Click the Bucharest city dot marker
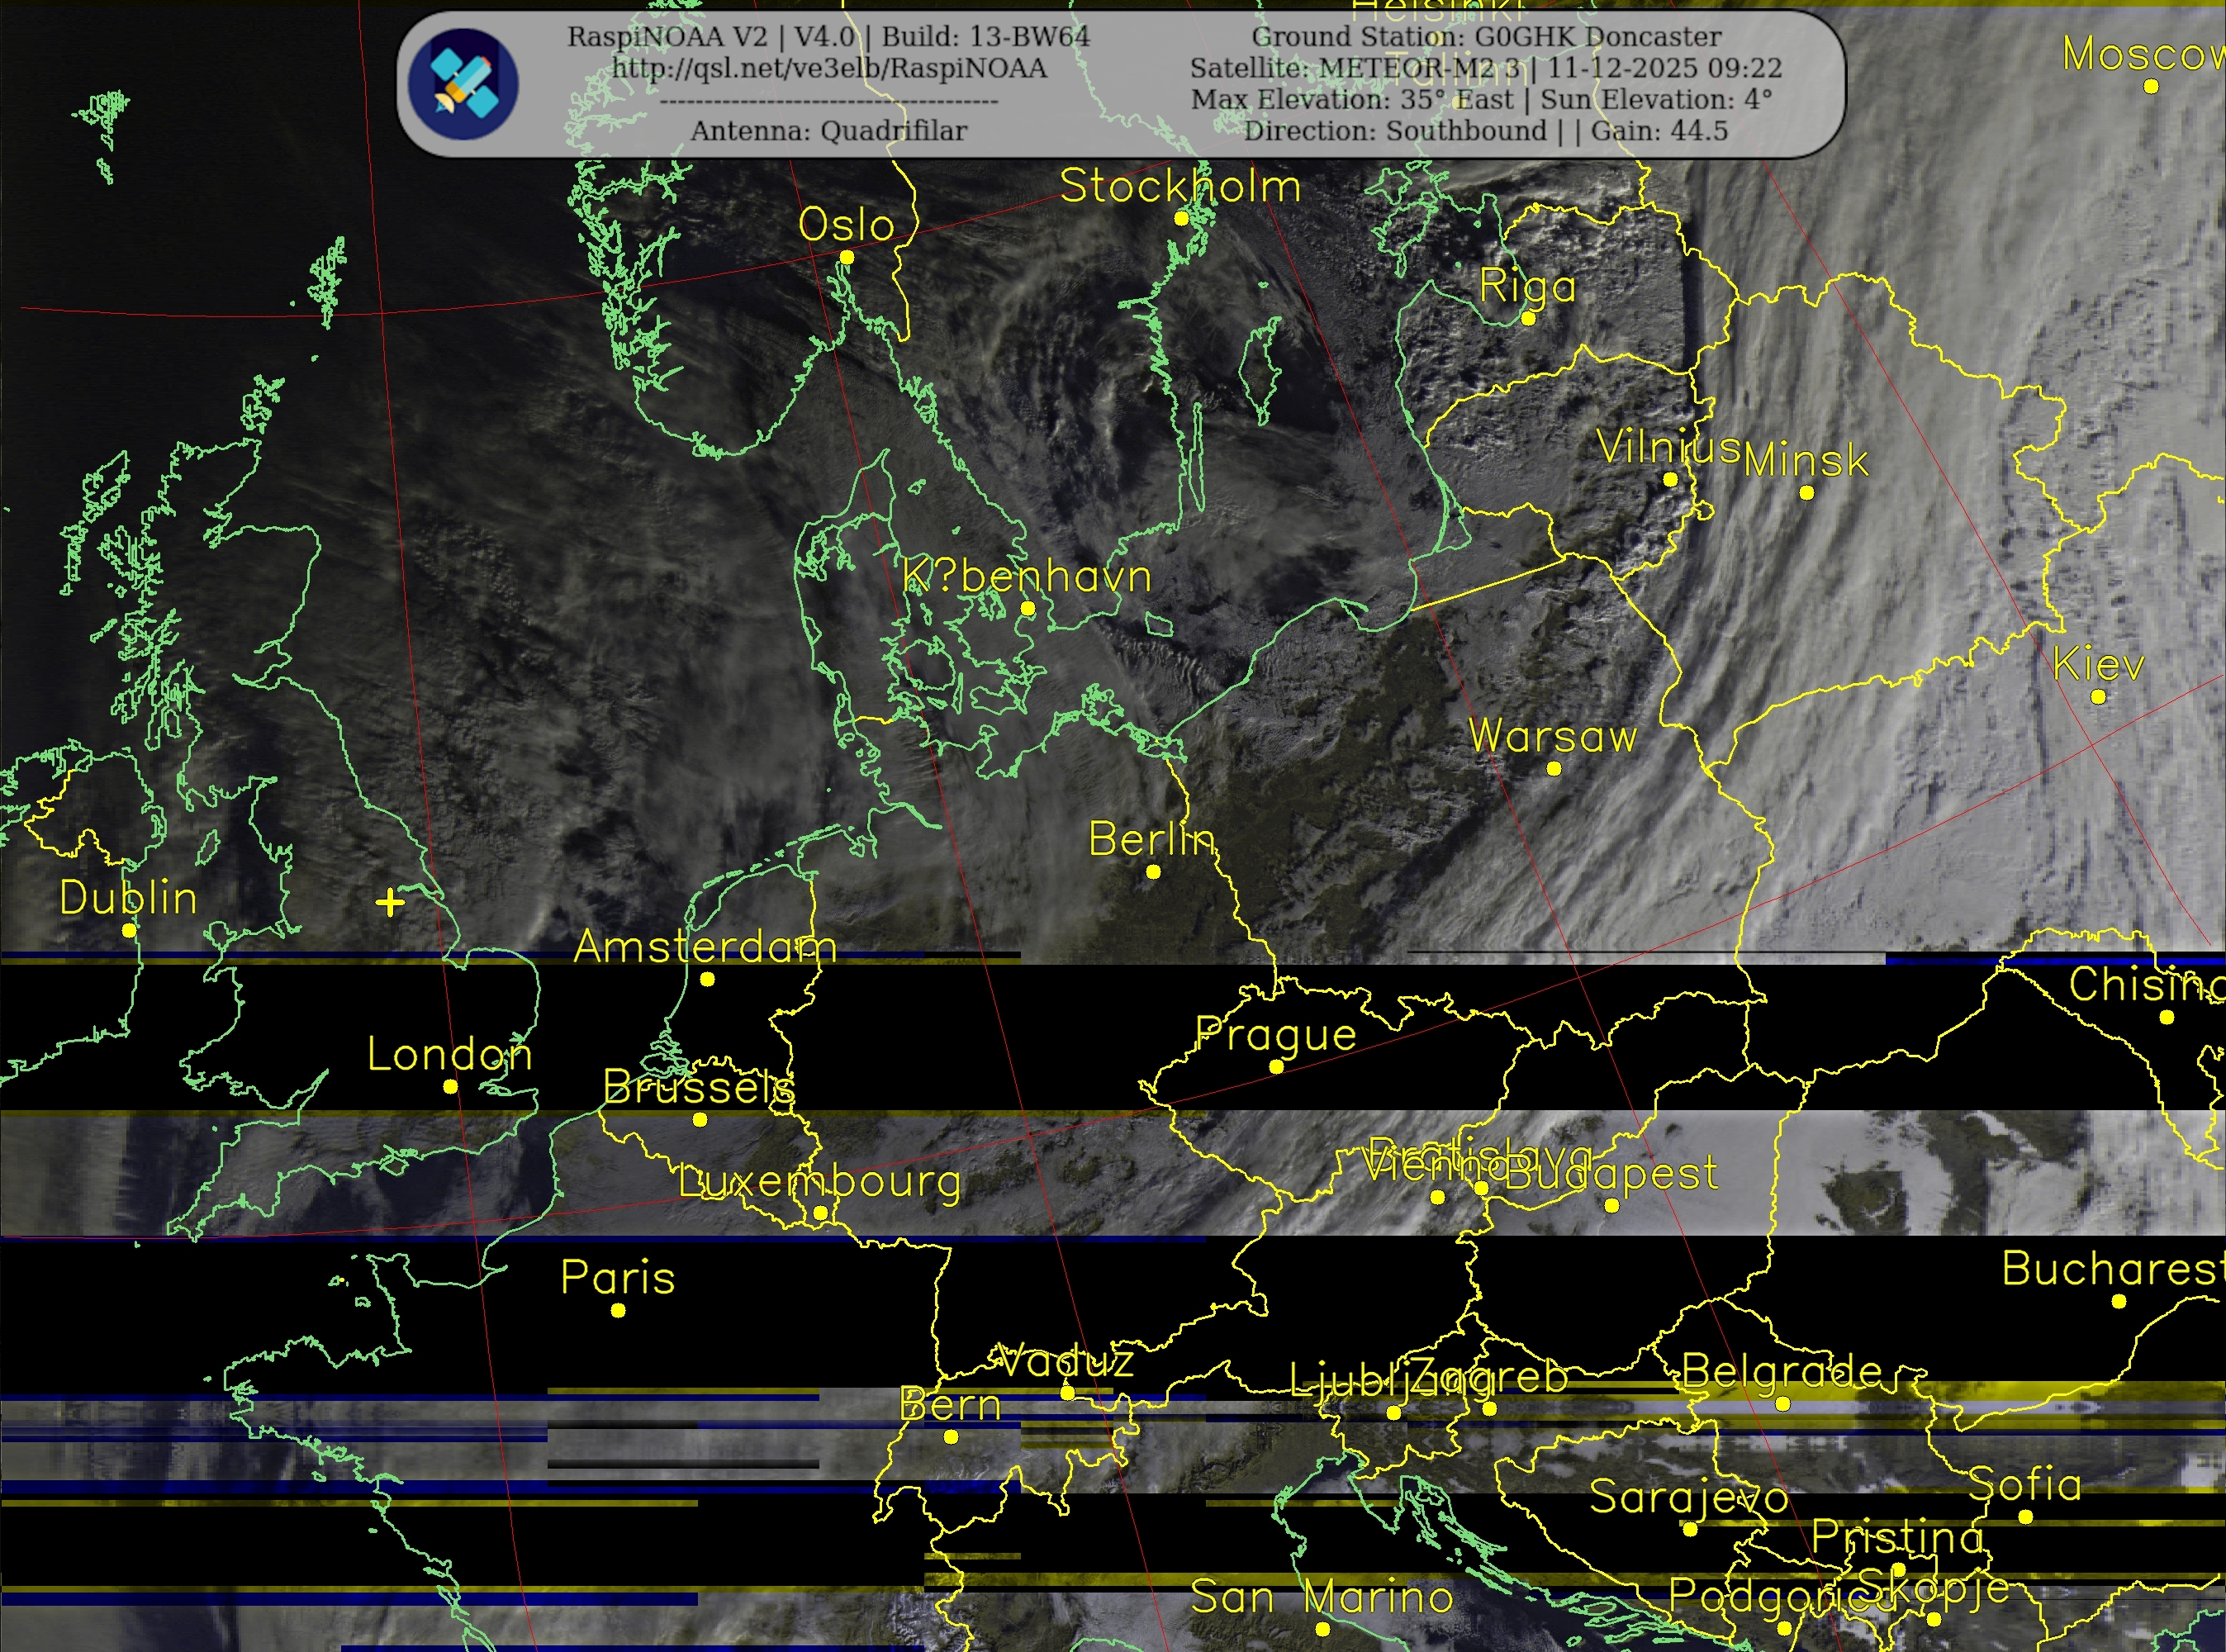 point(2118,1301)
